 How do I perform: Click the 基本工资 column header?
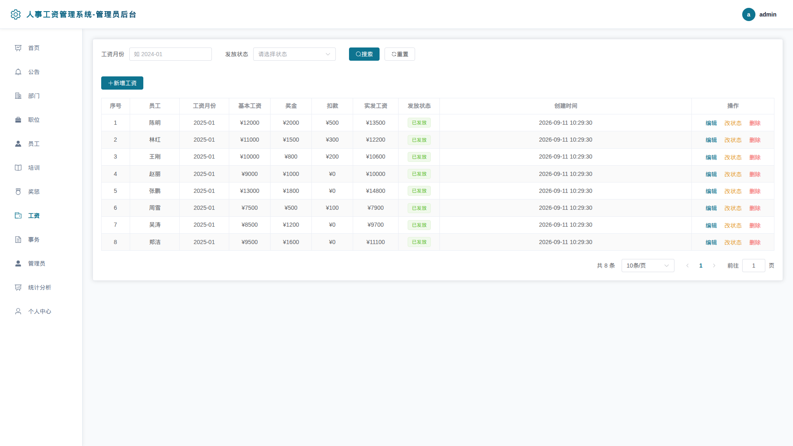(x=250, y=106)
